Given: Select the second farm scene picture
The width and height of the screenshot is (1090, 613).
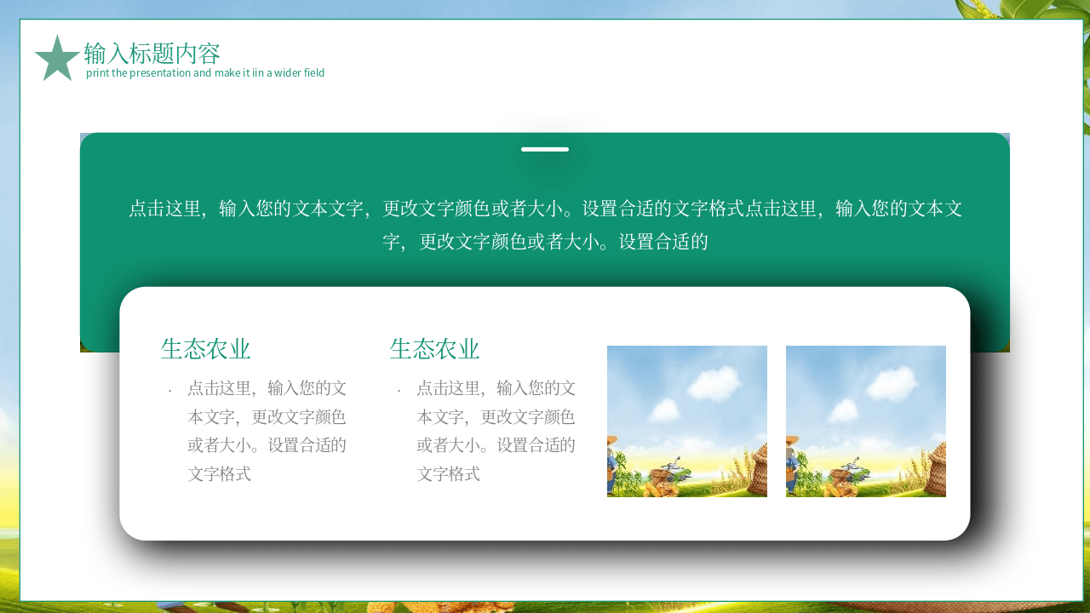Looking at the screenshot, I should [866, 421].
